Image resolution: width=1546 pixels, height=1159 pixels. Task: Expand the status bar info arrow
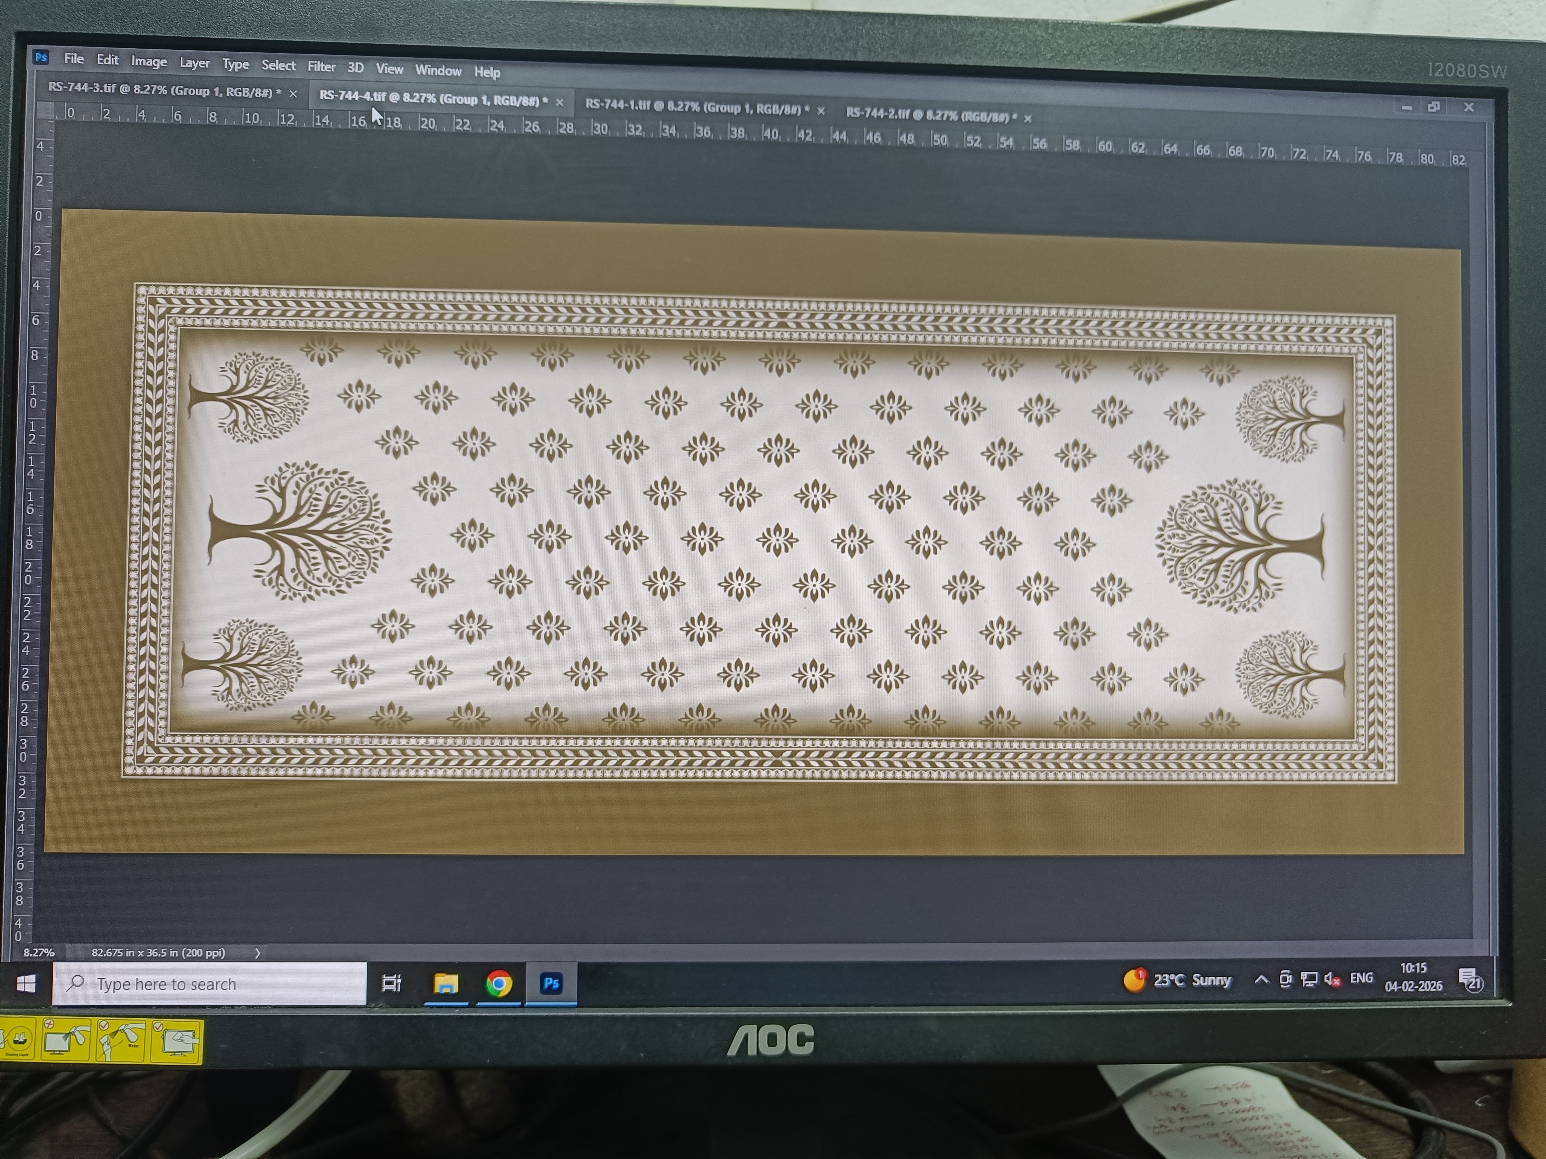coord(257,953)
